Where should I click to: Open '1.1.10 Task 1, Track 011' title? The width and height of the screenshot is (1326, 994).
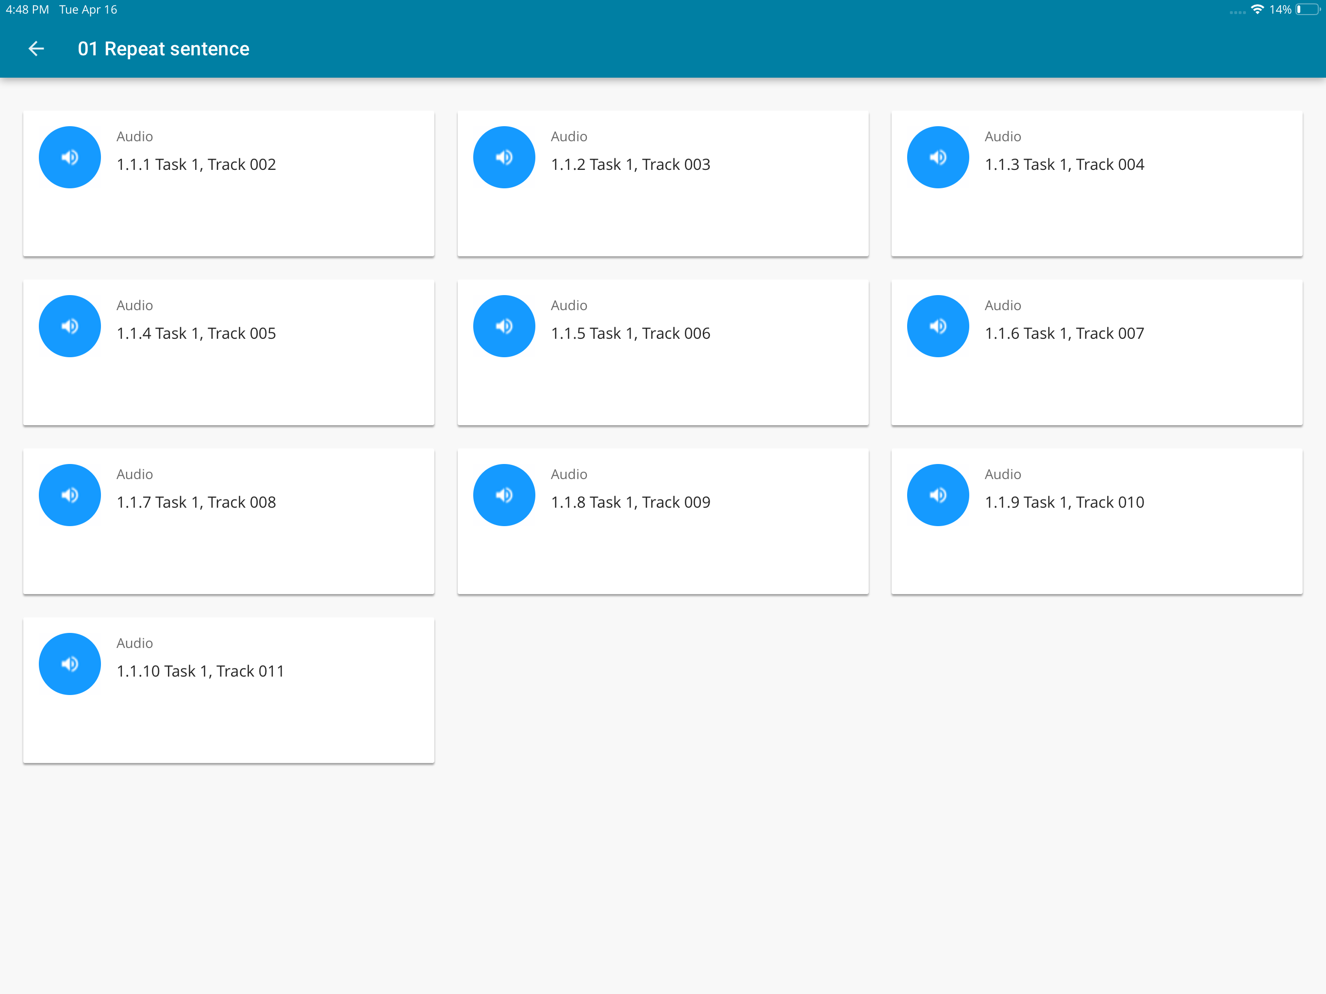click(200, 671)
